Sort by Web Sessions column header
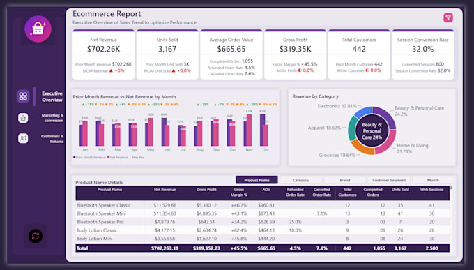 431,190
